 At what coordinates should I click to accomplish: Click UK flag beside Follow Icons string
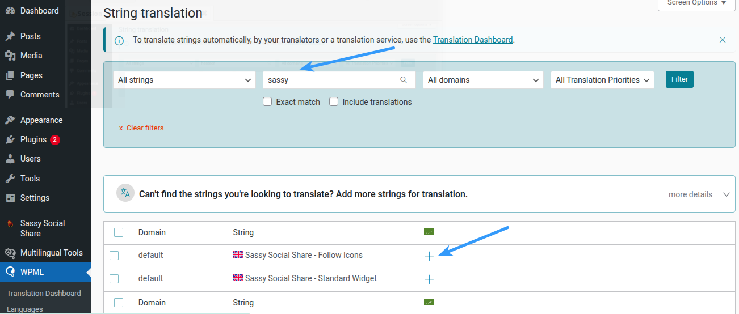tap(238, 255)
